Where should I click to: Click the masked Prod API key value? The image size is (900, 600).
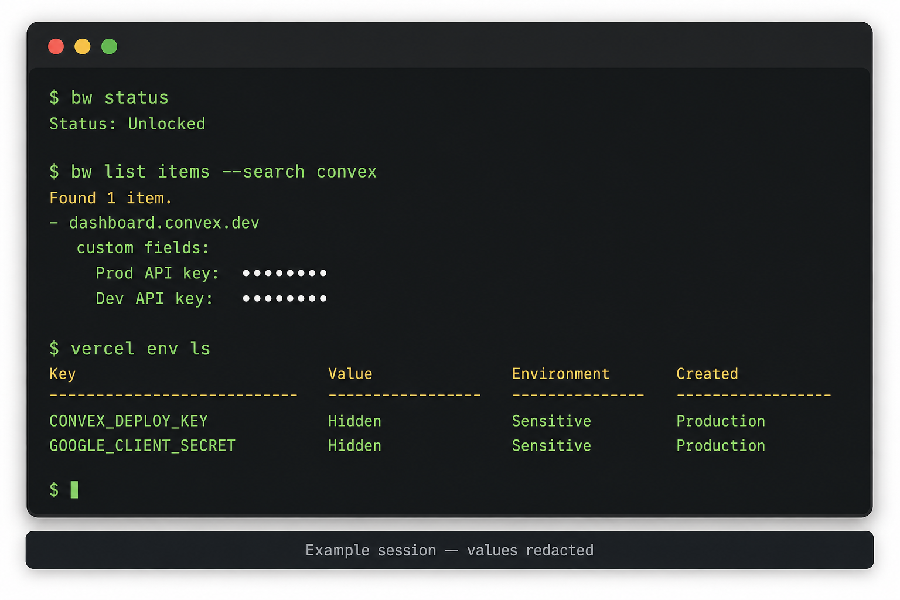285,273
